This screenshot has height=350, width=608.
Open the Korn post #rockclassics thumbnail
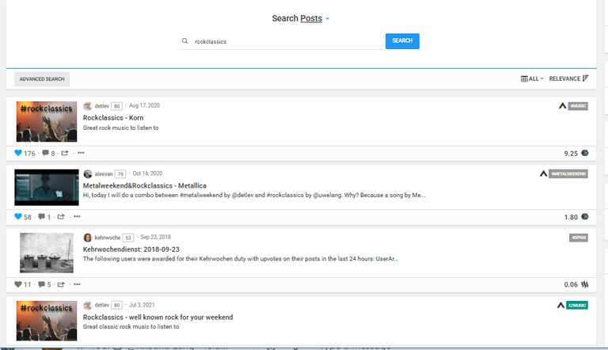pos(47,121)
